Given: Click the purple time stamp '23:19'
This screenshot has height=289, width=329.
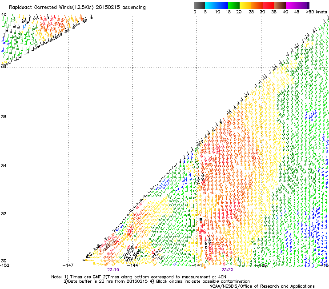Looking at the screenshot, I should click(113, 270).
